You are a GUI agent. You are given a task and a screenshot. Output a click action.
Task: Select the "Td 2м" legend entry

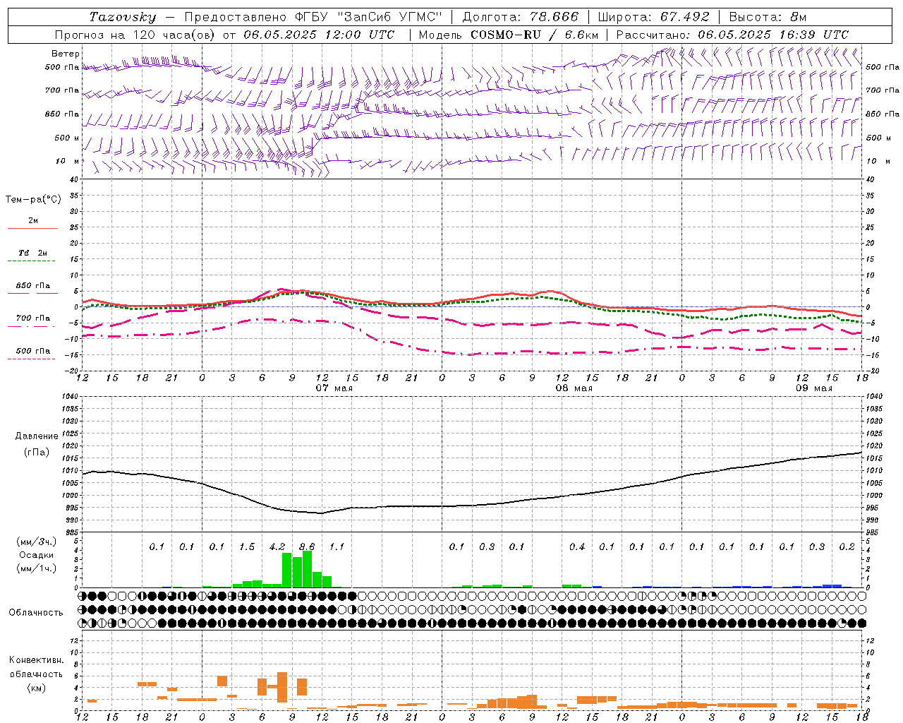coord(32,253)
